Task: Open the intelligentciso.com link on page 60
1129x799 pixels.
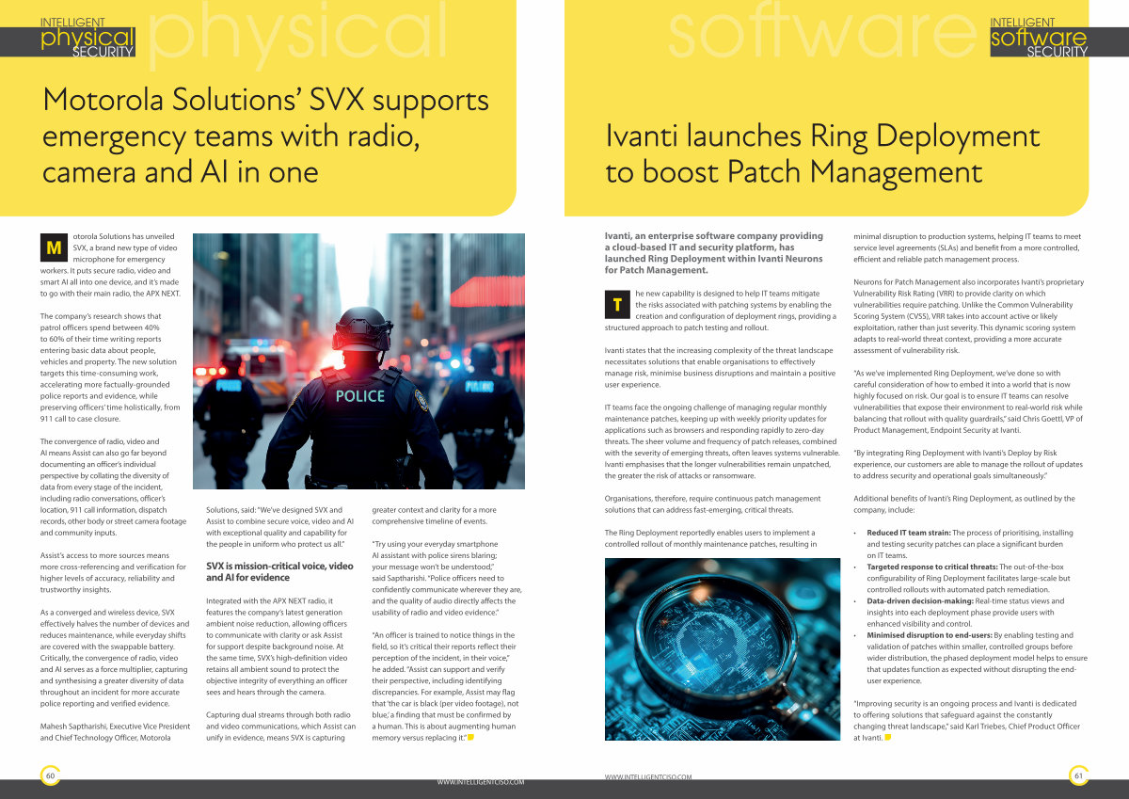Action: click(480, 781)
